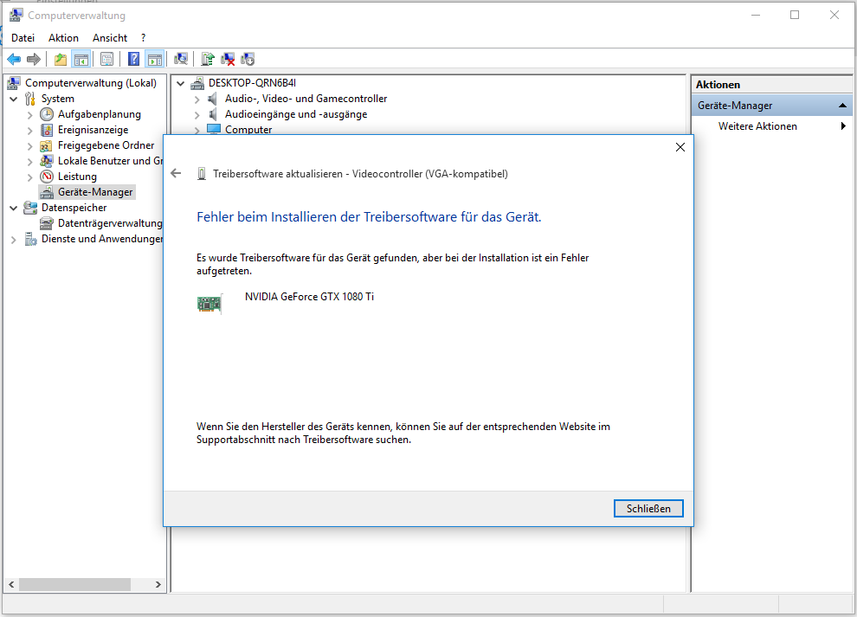The image size is (857, 617).
Task: Toggle the console tree pane icon
Action: [x=81, y=59]
